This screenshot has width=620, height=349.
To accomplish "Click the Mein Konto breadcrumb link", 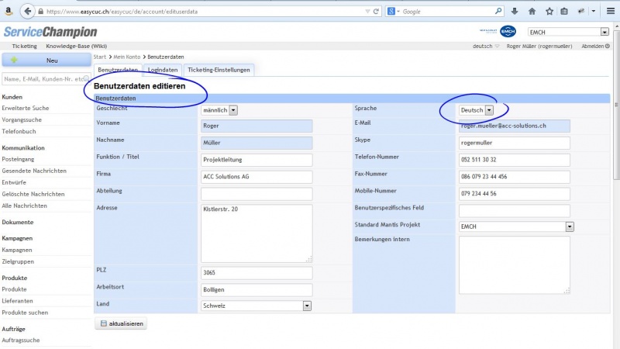I will click(126, 57).
